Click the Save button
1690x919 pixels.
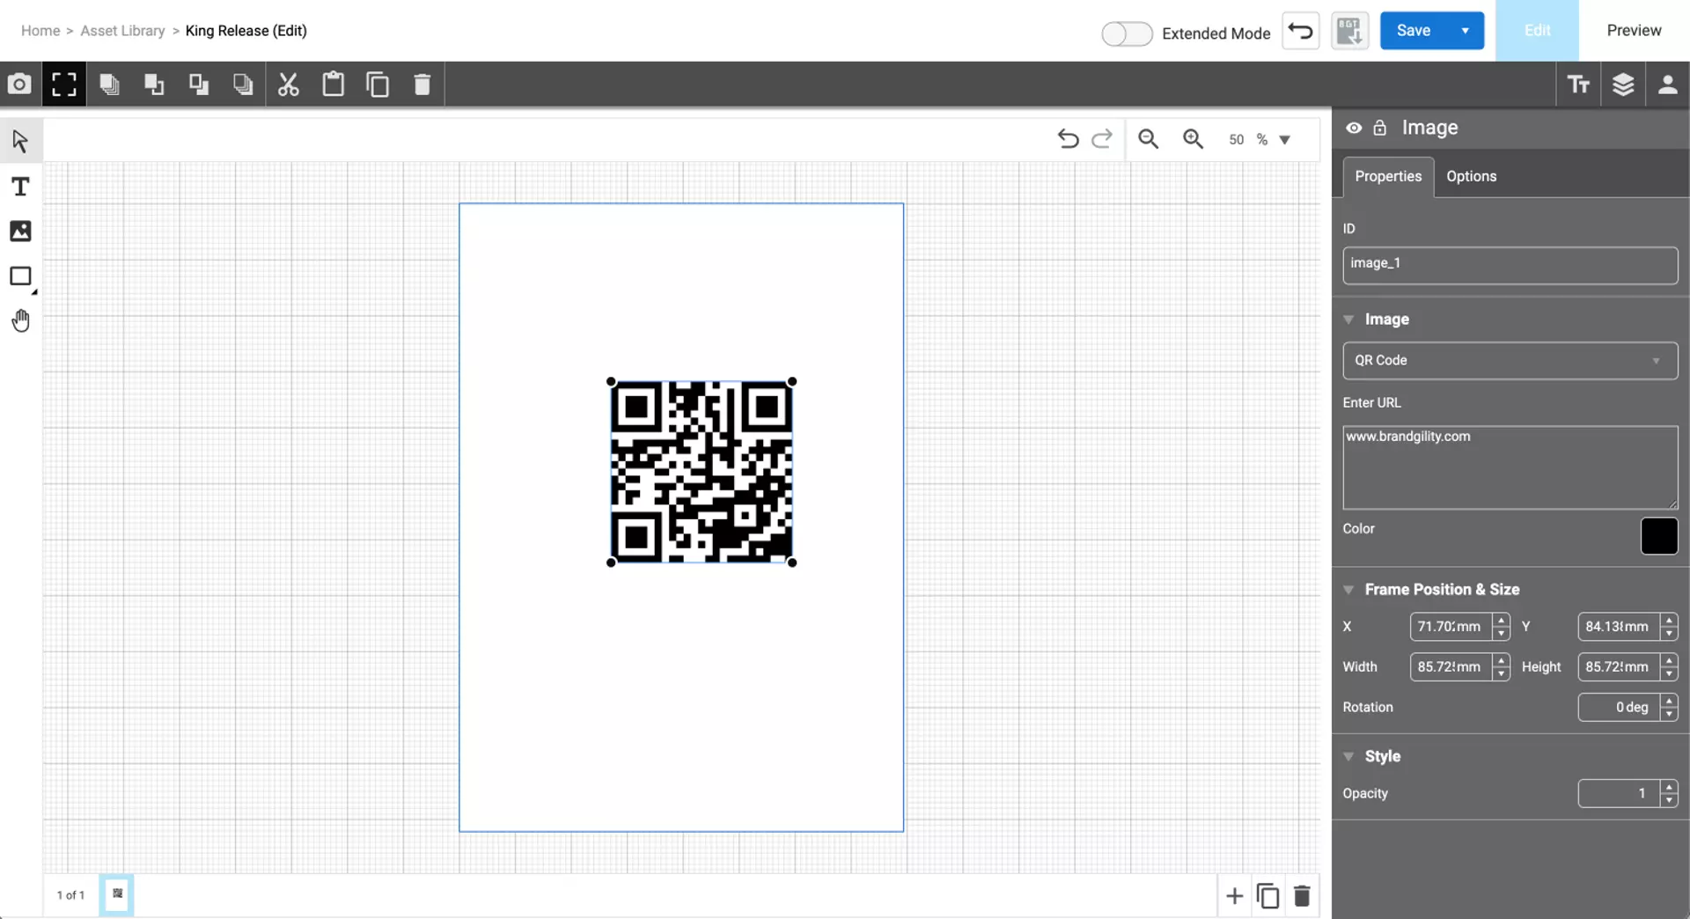click(1414, 31)
